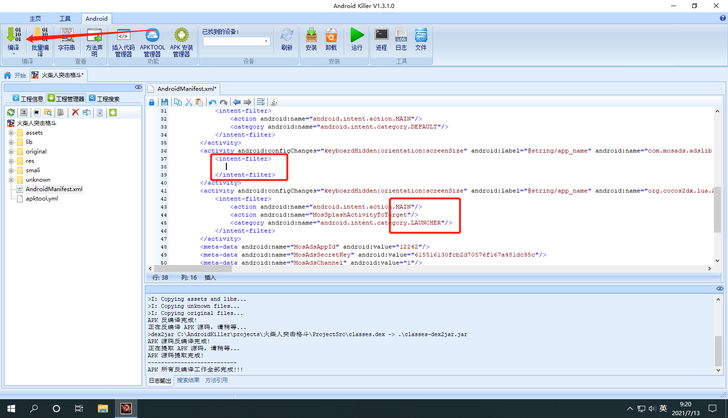Select apktool.yml in project tree
728x418 pixels.
tap(42, 199)
